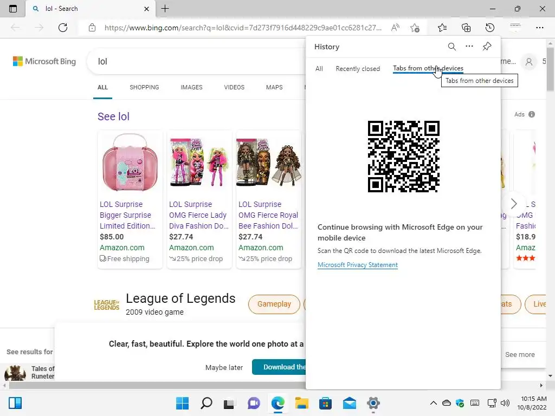Reload the current page
This screenshot has width=555, height=416.
point(63,28)
